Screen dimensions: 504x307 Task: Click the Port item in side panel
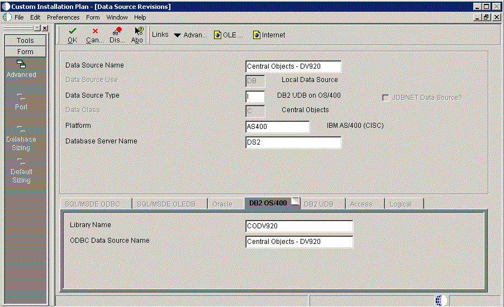point(21,102)
